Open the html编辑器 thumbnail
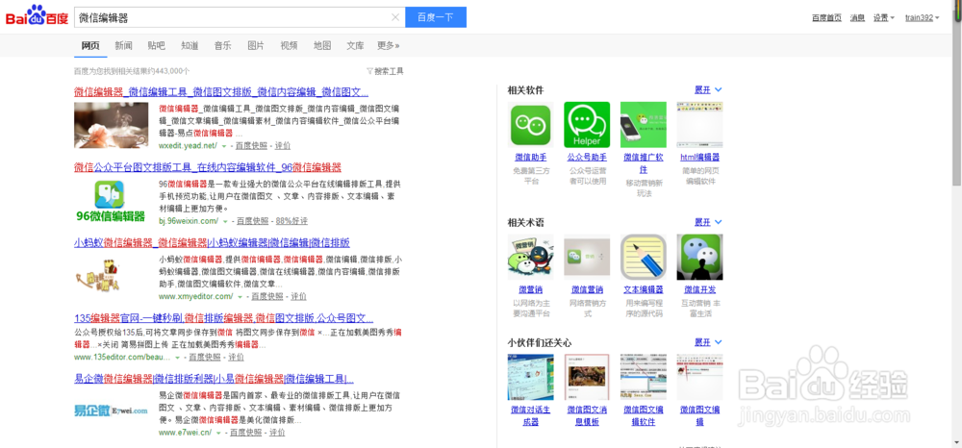This screenshot has height=448, width=962. click(699, 125)
